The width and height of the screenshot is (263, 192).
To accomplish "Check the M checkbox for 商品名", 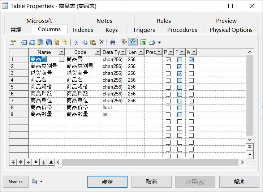I will tap(191, 80).
